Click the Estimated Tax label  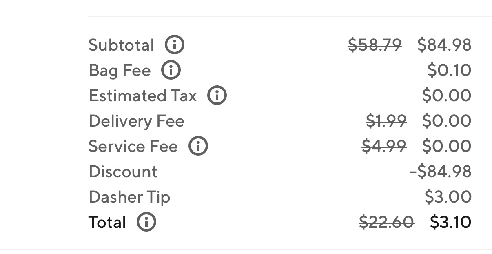click(x=143, y=96)
